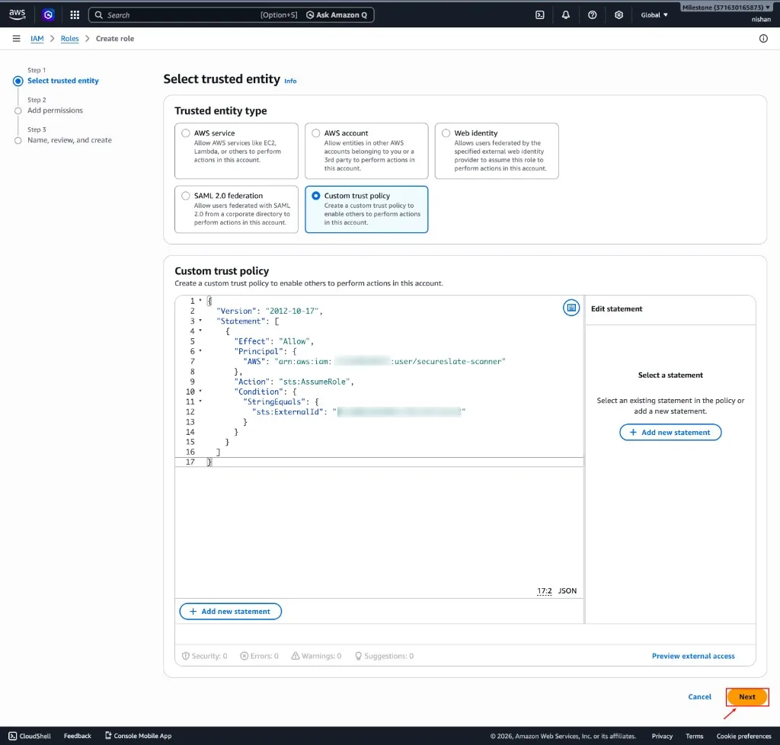Click the secureslate-scanner ARN line
Image resolution: width=780 pixels, height=745 pixels.
(x=374, y=362)
